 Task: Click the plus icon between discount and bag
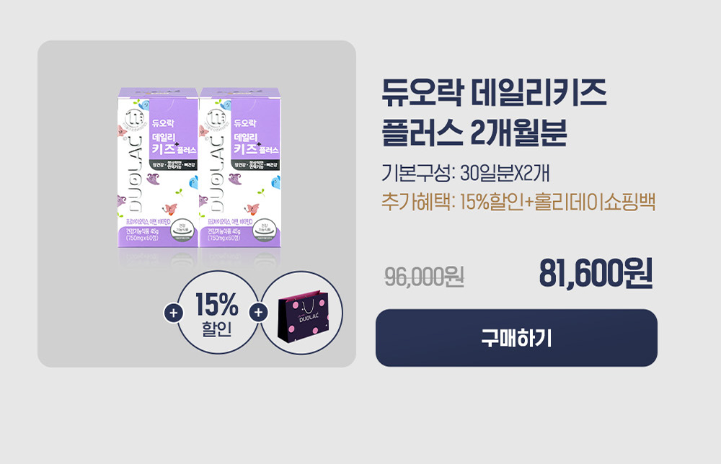[x=258, y=313]
